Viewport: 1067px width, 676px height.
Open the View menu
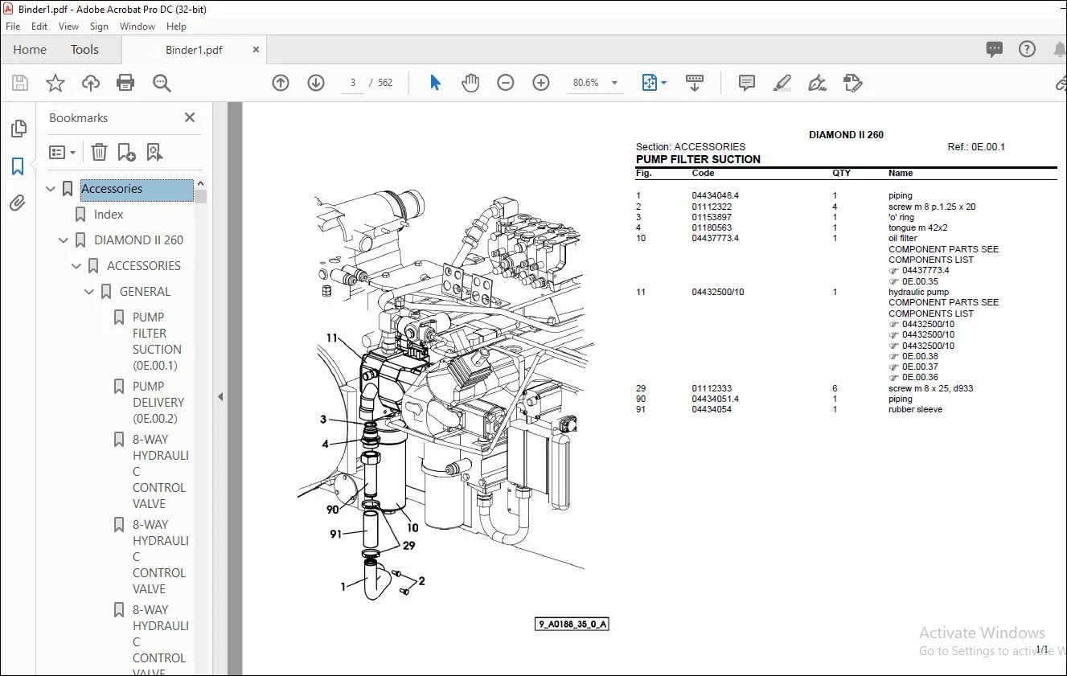pyautogui.click(x=69, y=27)
